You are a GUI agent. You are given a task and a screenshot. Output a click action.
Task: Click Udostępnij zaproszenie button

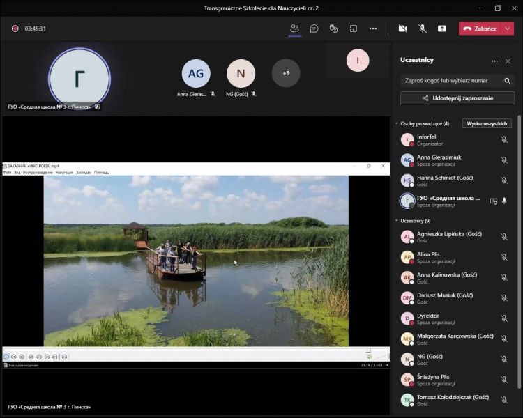pos(457,98)
